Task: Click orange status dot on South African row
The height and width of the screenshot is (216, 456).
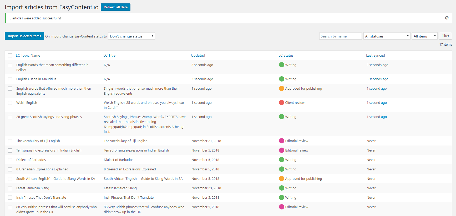Action: (x=281, y=179)
